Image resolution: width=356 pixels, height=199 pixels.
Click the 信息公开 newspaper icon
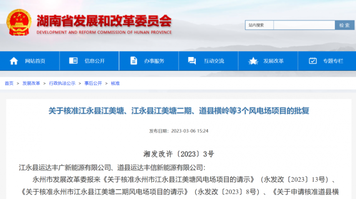coord(73,61)
